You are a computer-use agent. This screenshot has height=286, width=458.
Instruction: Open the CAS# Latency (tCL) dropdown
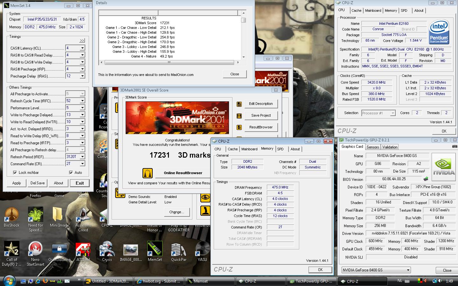click(82, 48)
